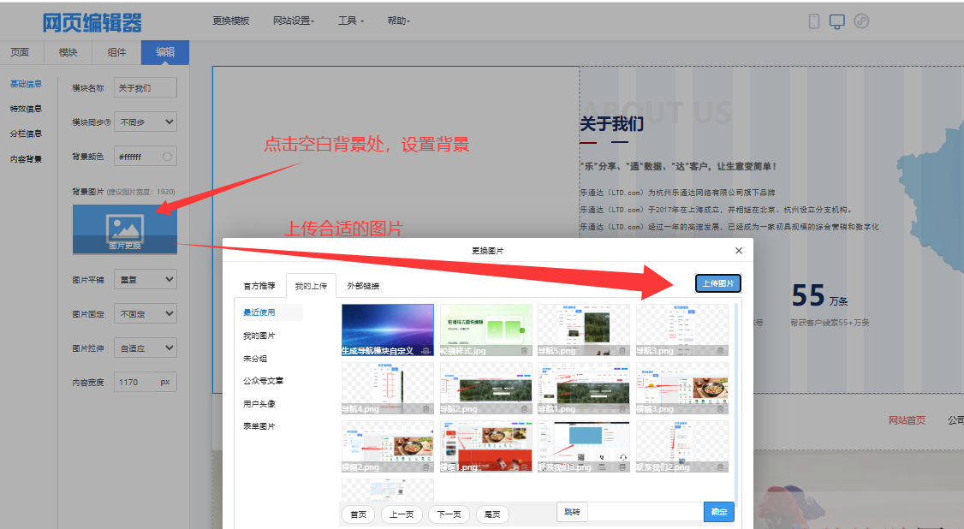
Task: Delete 轮播样式.jpg using its trash icon
Action: (x=524, y=350)
